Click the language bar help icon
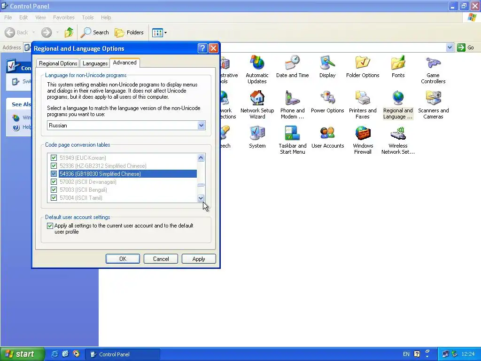 click(417, 354)
